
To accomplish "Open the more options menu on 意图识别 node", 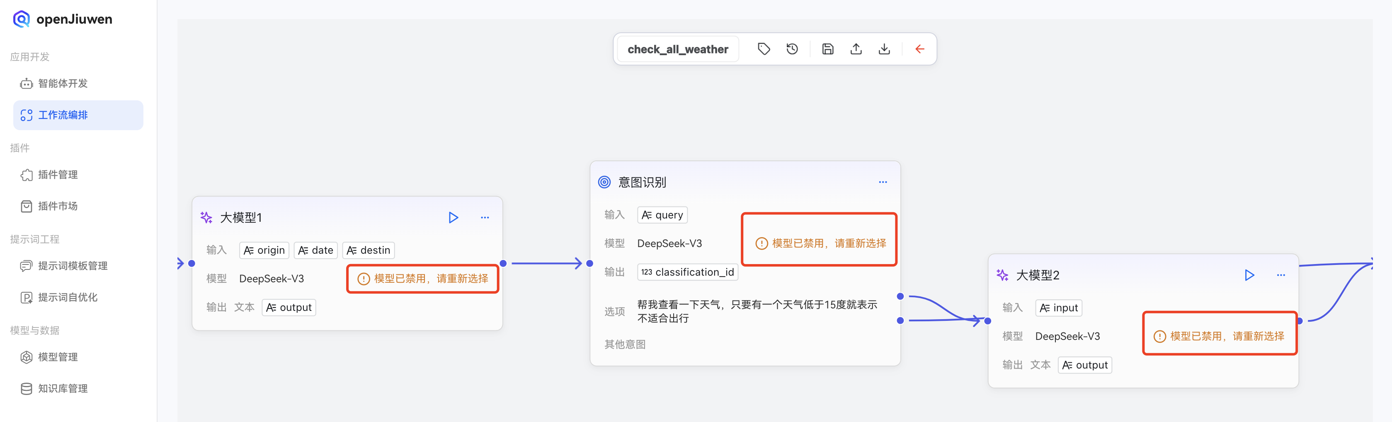I will tap(883, 182).
